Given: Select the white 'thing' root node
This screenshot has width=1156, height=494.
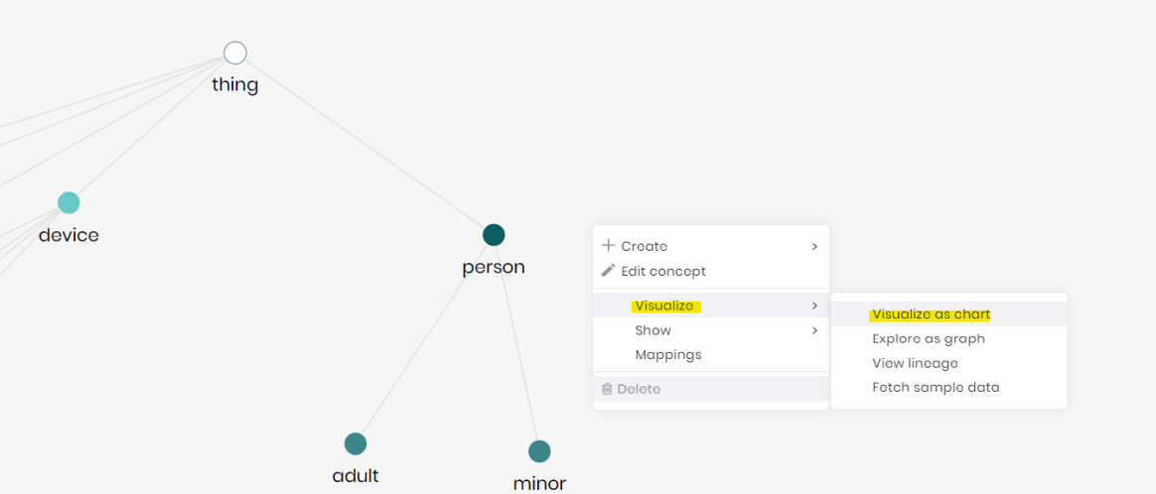Looking at the screenshot, I should click(235, 54).
